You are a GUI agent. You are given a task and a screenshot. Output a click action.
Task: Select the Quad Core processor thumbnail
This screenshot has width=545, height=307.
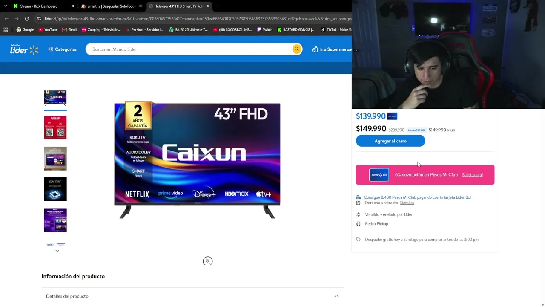(55, 189)
